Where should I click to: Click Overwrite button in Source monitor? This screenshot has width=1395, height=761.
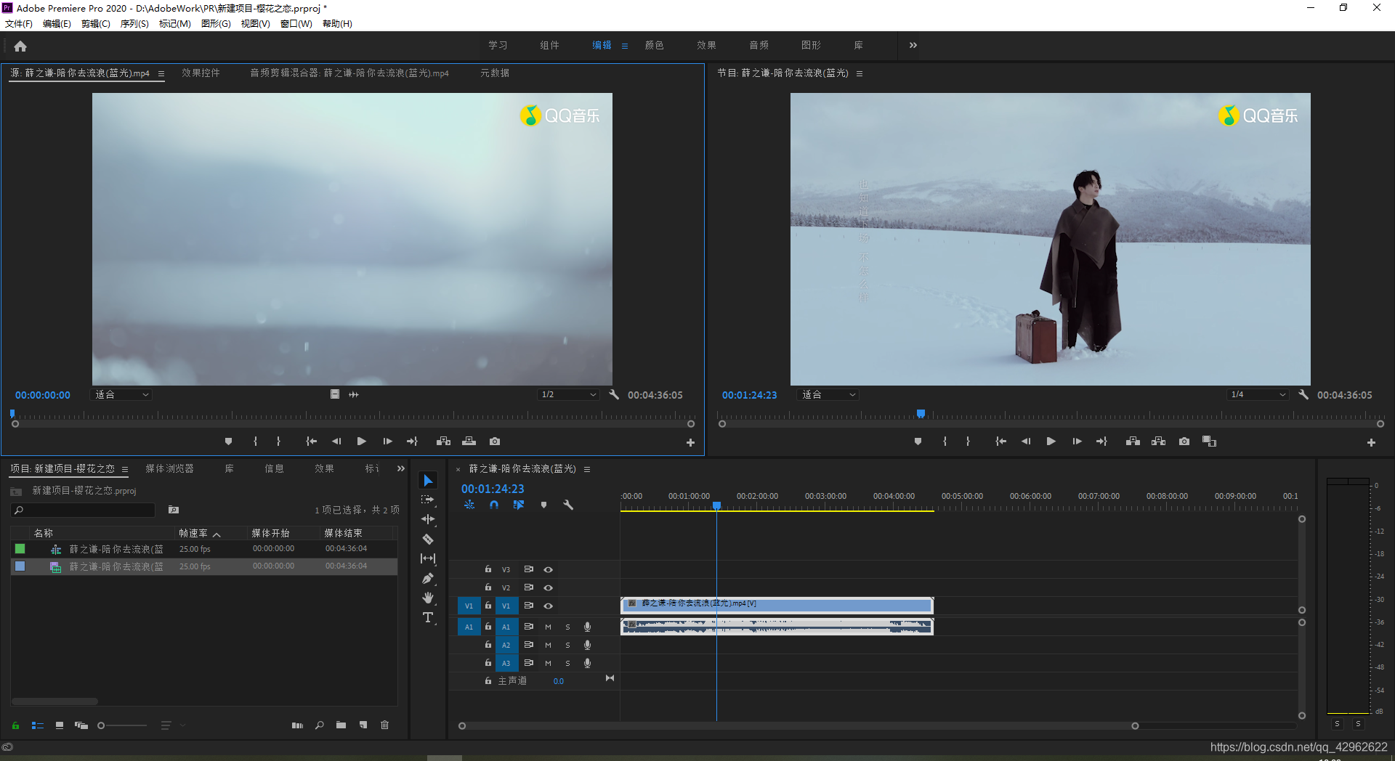[x=469, y=441]
